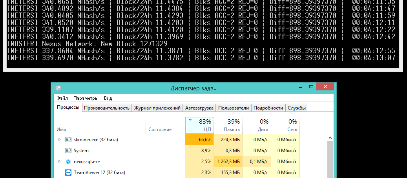Image resolution: width=407 pixels, height=178 pixels.
Task: Maximize the Диспетчер задач window
Action: click(x=311, y=87)
